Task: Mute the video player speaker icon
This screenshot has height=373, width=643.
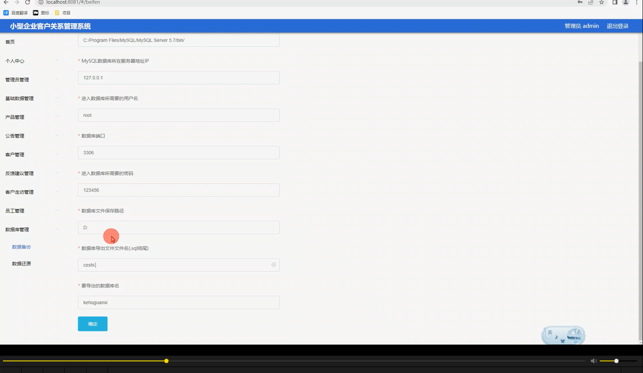Action: point(593,361)
